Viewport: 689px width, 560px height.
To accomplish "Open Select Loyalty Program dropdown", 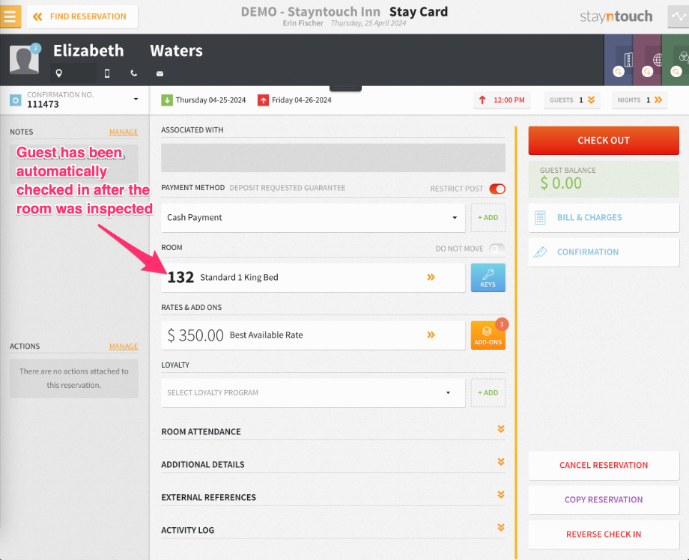I will [x=313, y=392].
